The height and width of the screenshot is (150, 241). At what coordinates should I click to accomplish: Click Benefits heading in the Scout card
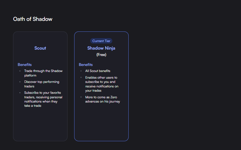coord(25,65)
